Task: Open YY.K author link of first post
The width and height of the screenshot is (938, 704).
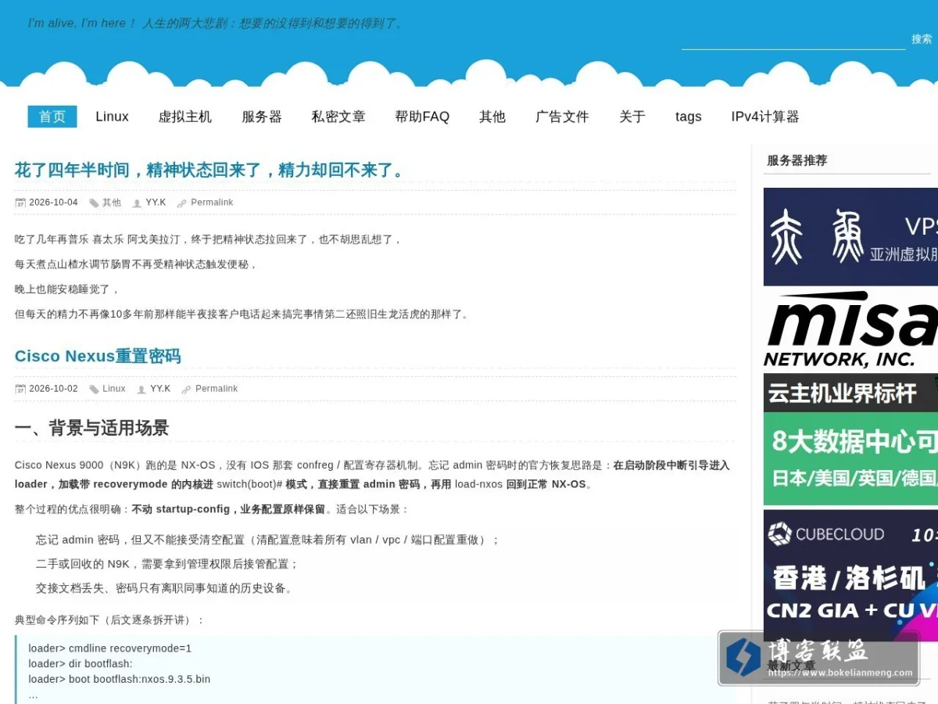Action: tap(156, 203)
